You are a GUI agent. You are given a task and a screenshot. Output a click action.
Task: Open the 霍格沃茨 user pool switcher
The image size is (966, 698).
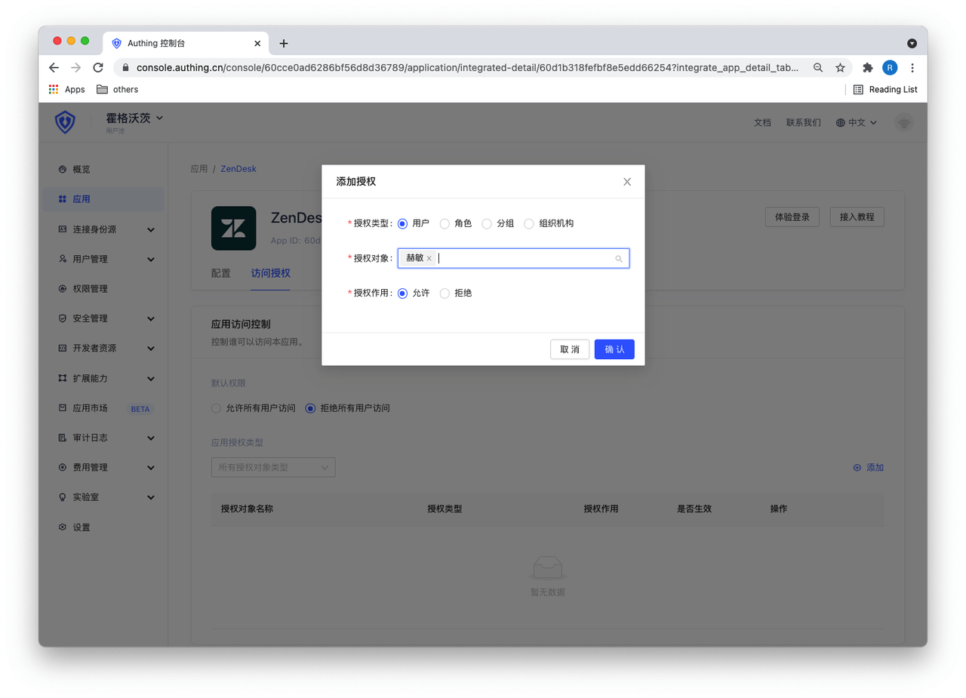tap(134, 118)
